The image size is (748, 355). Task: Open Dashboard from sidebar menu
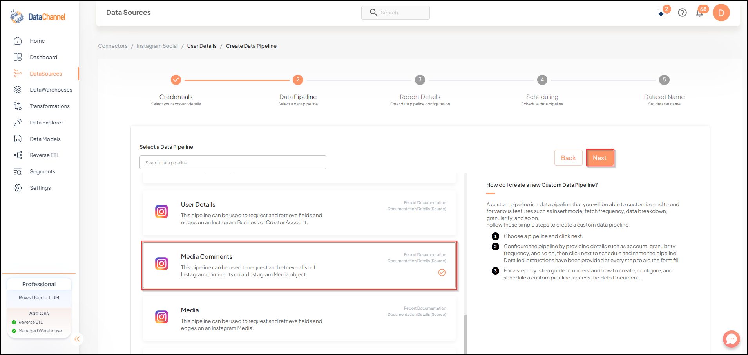coord(43,57)
